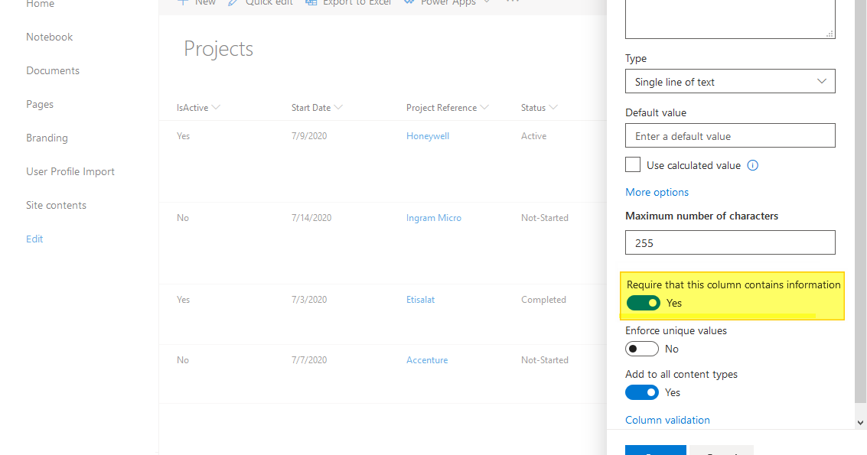Open the Power Apps menu icon
This screenshot has height=455, width=867.
[x=409, y=3]
